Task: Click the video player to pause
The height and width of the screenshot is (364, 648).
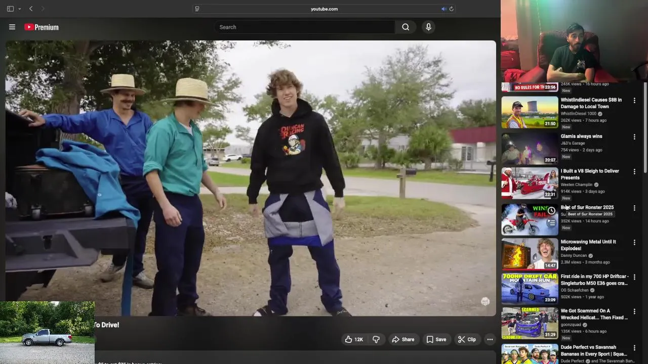Action: [x=251, y=178]
